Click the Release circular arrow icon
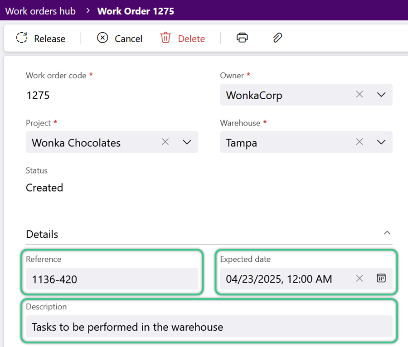The height and width of the screenshot is (347, 408). tap(22, 38)
